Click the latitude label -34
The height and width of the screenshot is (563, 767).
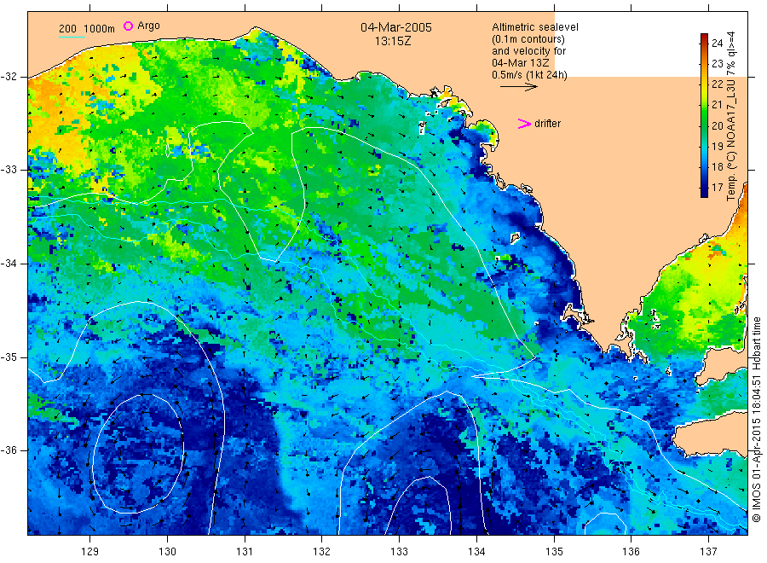tap(9, 264)
